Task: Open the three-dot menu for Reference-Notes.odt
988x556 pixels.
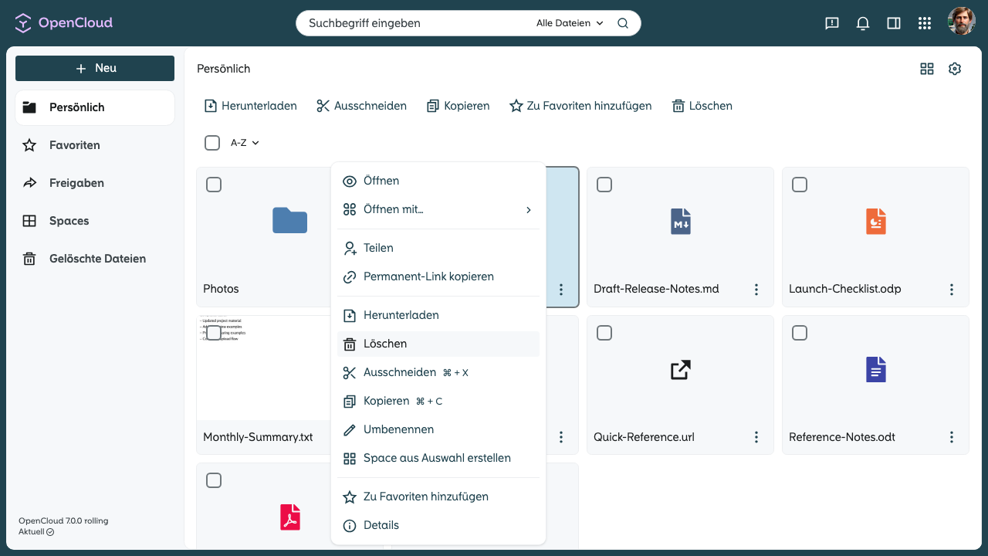Action: [x=952, y=437]
